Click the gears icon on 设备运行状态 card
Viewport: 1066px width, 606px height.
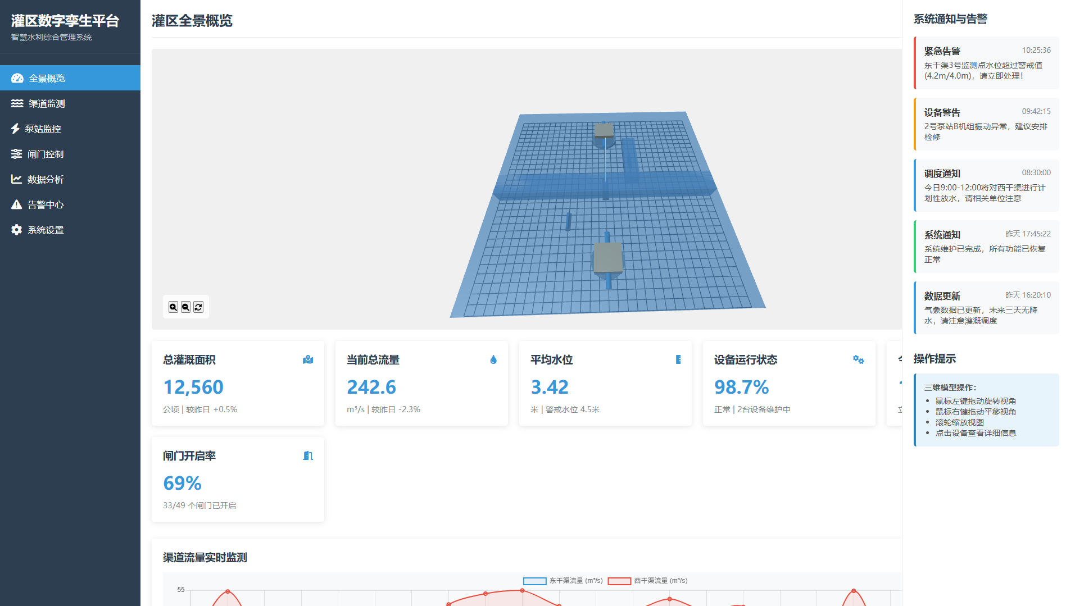tap(858, 360)
